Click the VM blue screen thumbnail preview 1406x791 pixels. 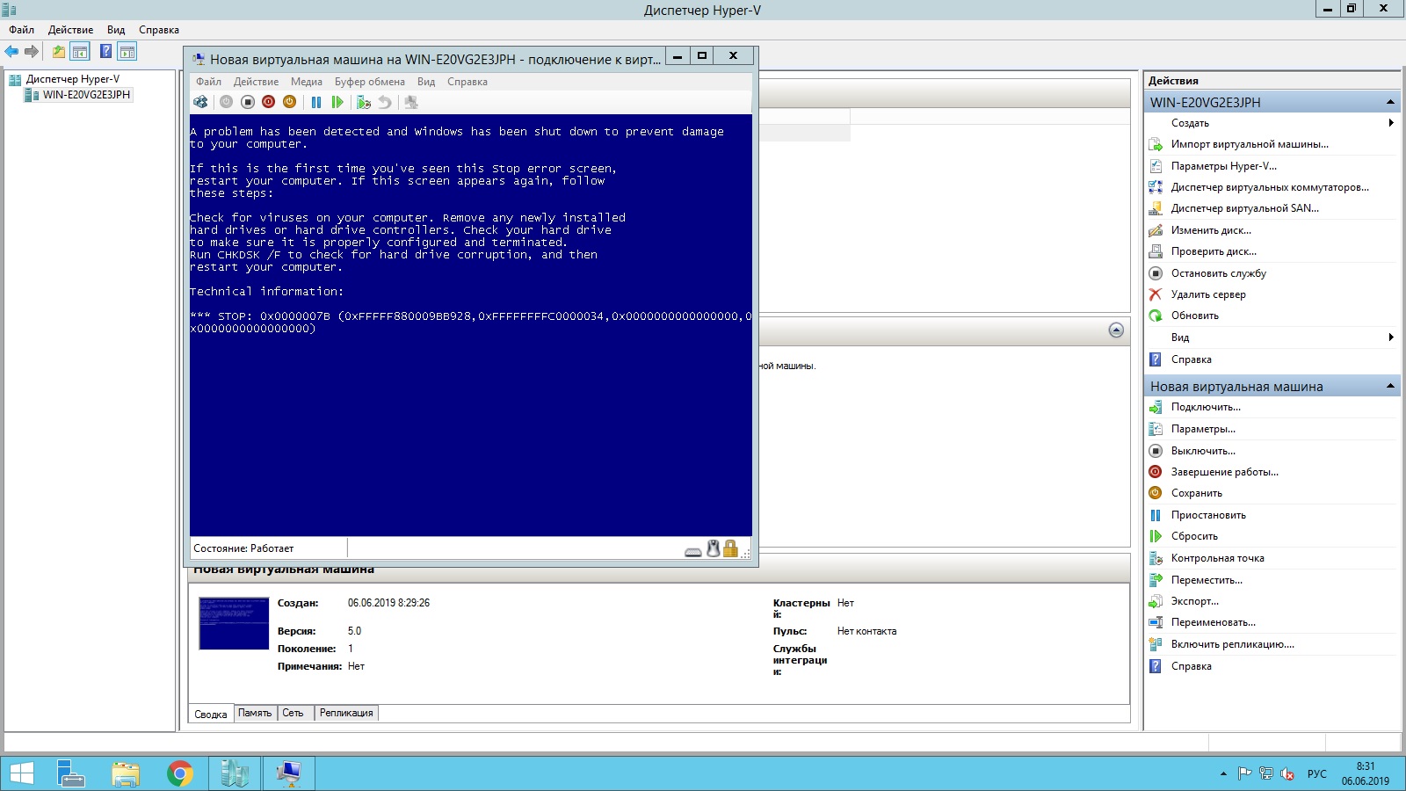tap(234, 623)
